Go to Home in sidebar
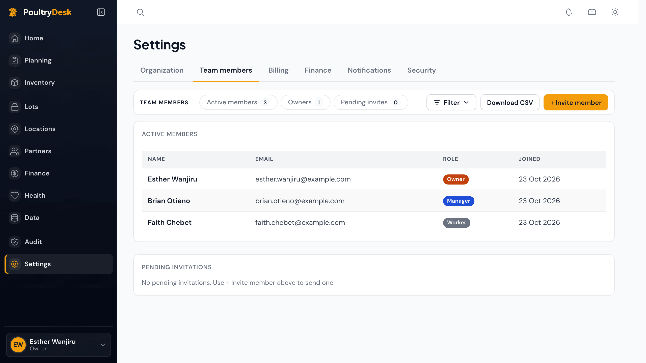646x363 pixels. pos(59,38)
